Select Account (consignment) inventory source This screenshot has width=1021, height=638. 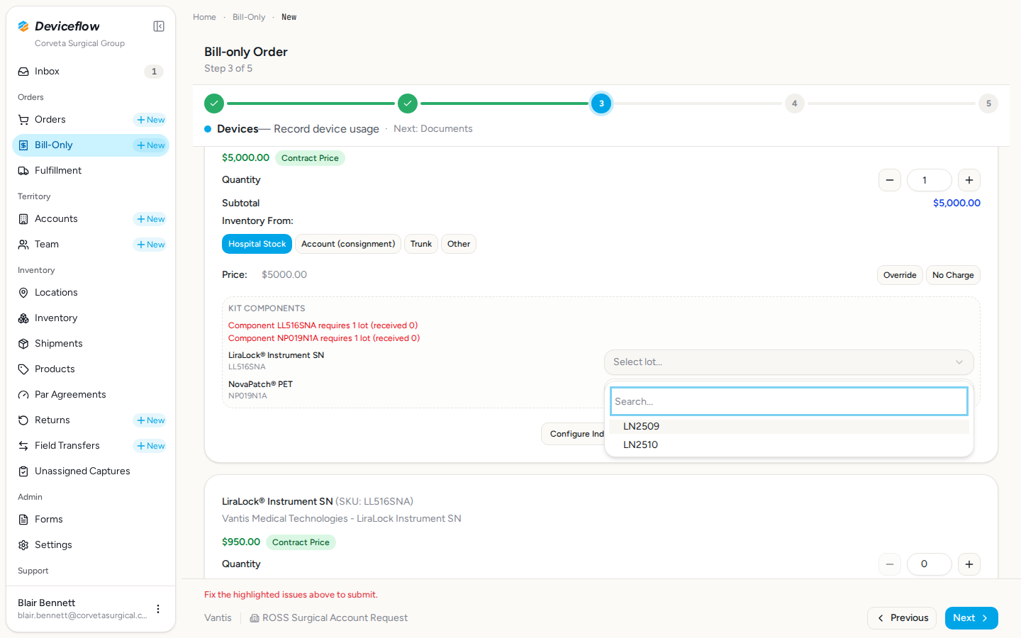click(x=348, y=244)
